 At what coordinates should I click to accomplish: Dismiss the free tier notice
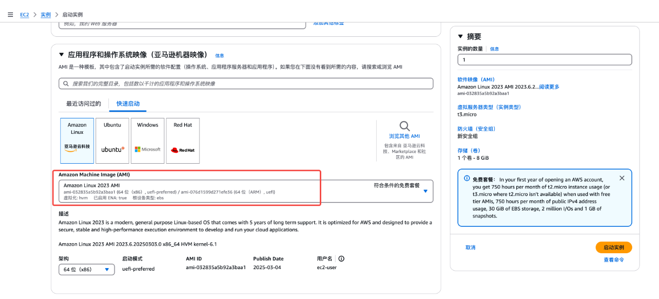click(x=622, y=178)
